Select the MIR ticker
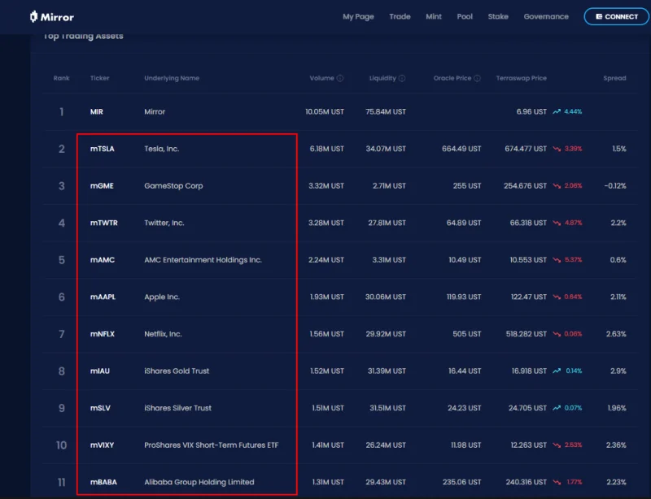Image resolution: width=651 pixels, height=499 pixels. (x=97, y=111)
